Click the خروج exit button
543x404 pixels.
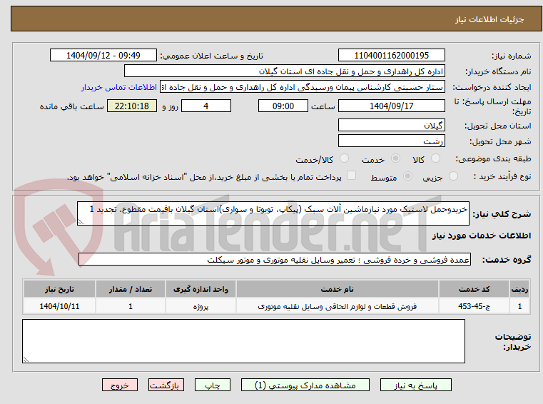[x=119, y=385]
